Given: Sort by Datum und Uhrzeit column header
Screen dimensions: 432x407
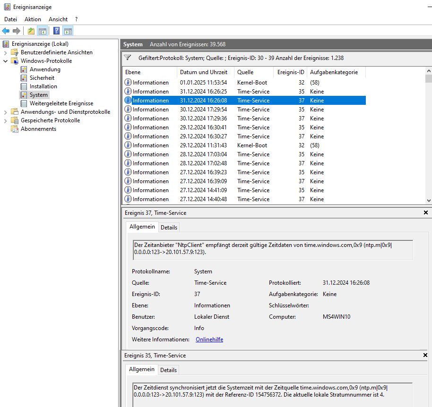Looking at the screenshot, I should point(206,72).
